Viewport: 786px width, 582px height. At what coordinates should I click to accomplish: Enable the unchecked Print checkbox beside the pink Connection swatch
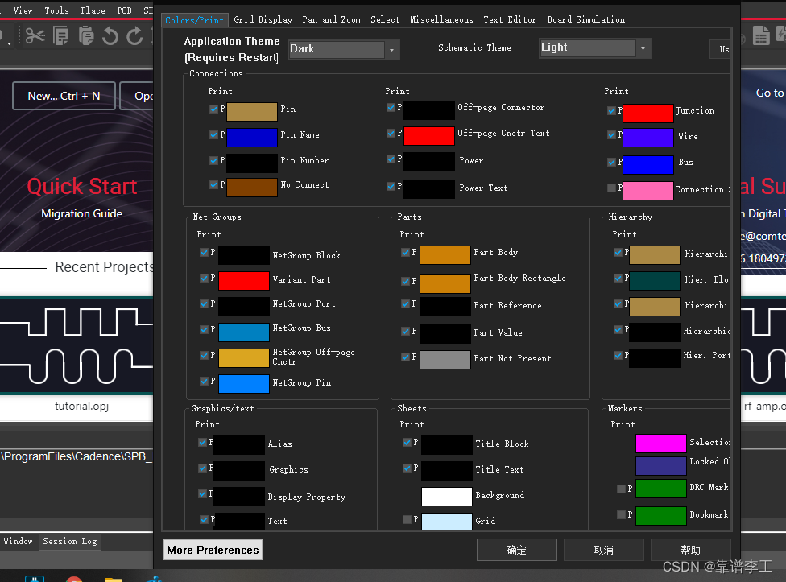click(611, 188)
